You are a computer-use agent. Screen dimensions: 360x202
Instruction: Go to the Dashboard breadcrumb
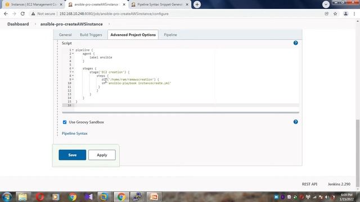click(x=18, y=24)
